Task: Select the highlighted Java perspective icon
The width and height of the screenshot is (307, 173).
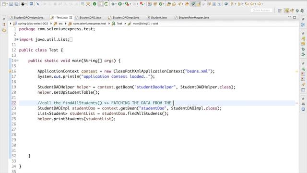Action: tap(287, 11)
